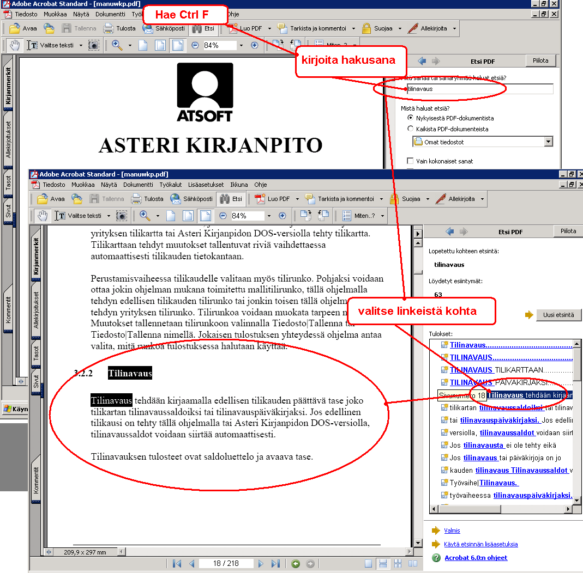Image resolution: width=583 pixels, height=573 pixels.
Task: Click Sähköposti email icon in front window
Action: click(176, 199)
